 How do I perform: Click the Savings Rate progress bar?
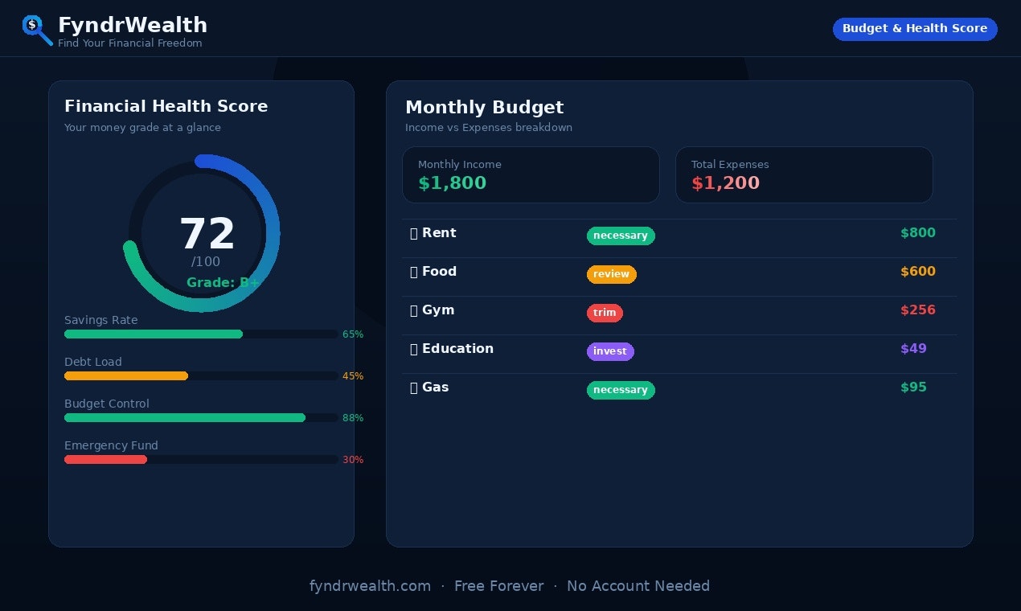(x=201, y=334)
